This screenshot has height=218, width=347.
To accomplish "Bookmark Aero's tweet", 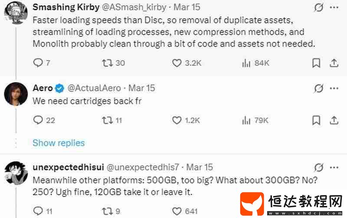I will [x=316, y=121].
